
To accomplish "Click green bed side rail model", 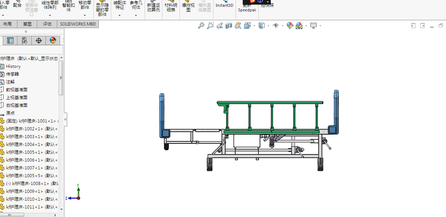I will click(x=271, y=117).
